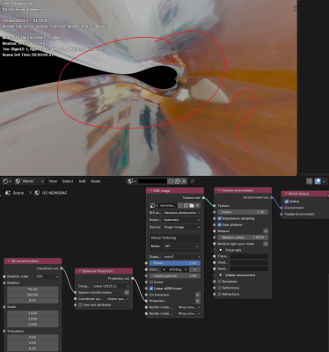
Task: Click new image icon in RGB image node
Action: 186,205
